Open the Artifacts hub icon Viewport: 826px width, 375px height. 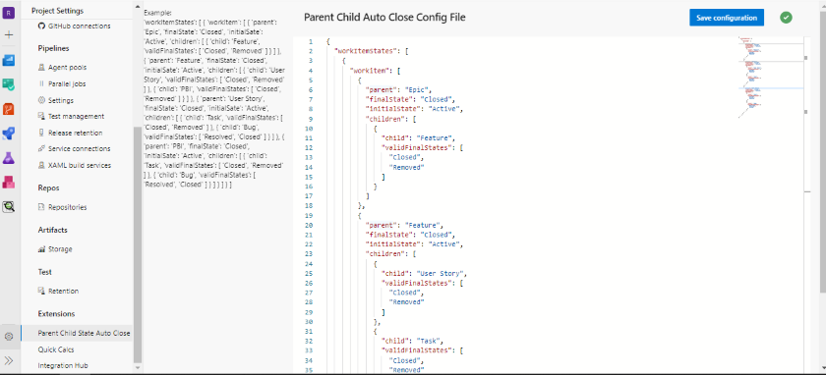tap(9, 183)
